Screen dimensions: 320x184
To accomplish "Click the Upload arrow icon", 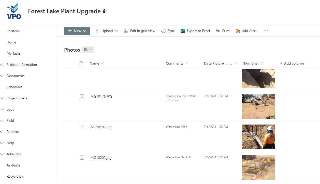I will (x=97, y=30).
